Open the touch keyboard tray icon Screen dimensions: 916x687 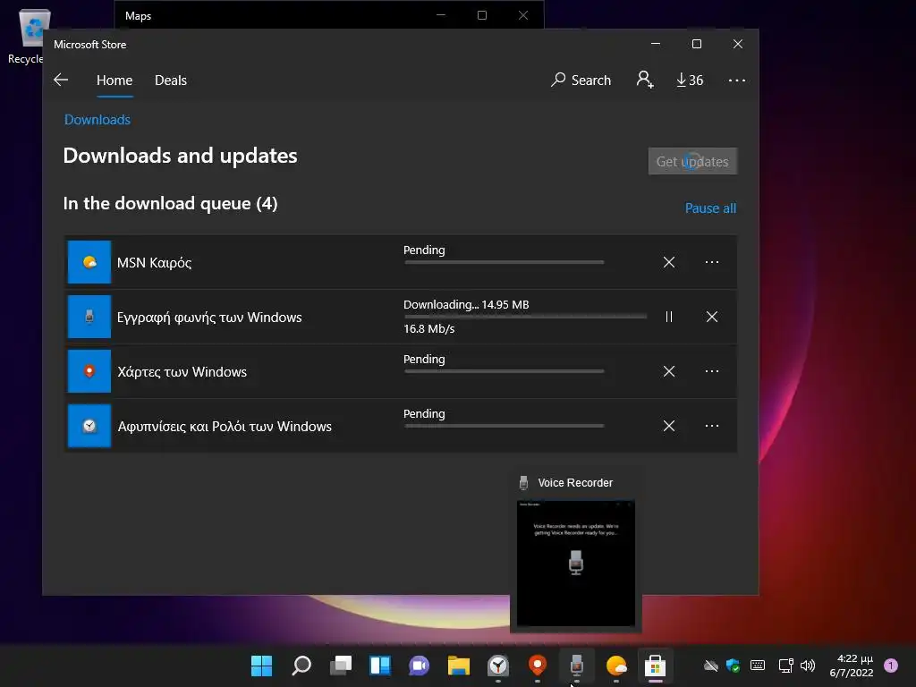point(758,666)
